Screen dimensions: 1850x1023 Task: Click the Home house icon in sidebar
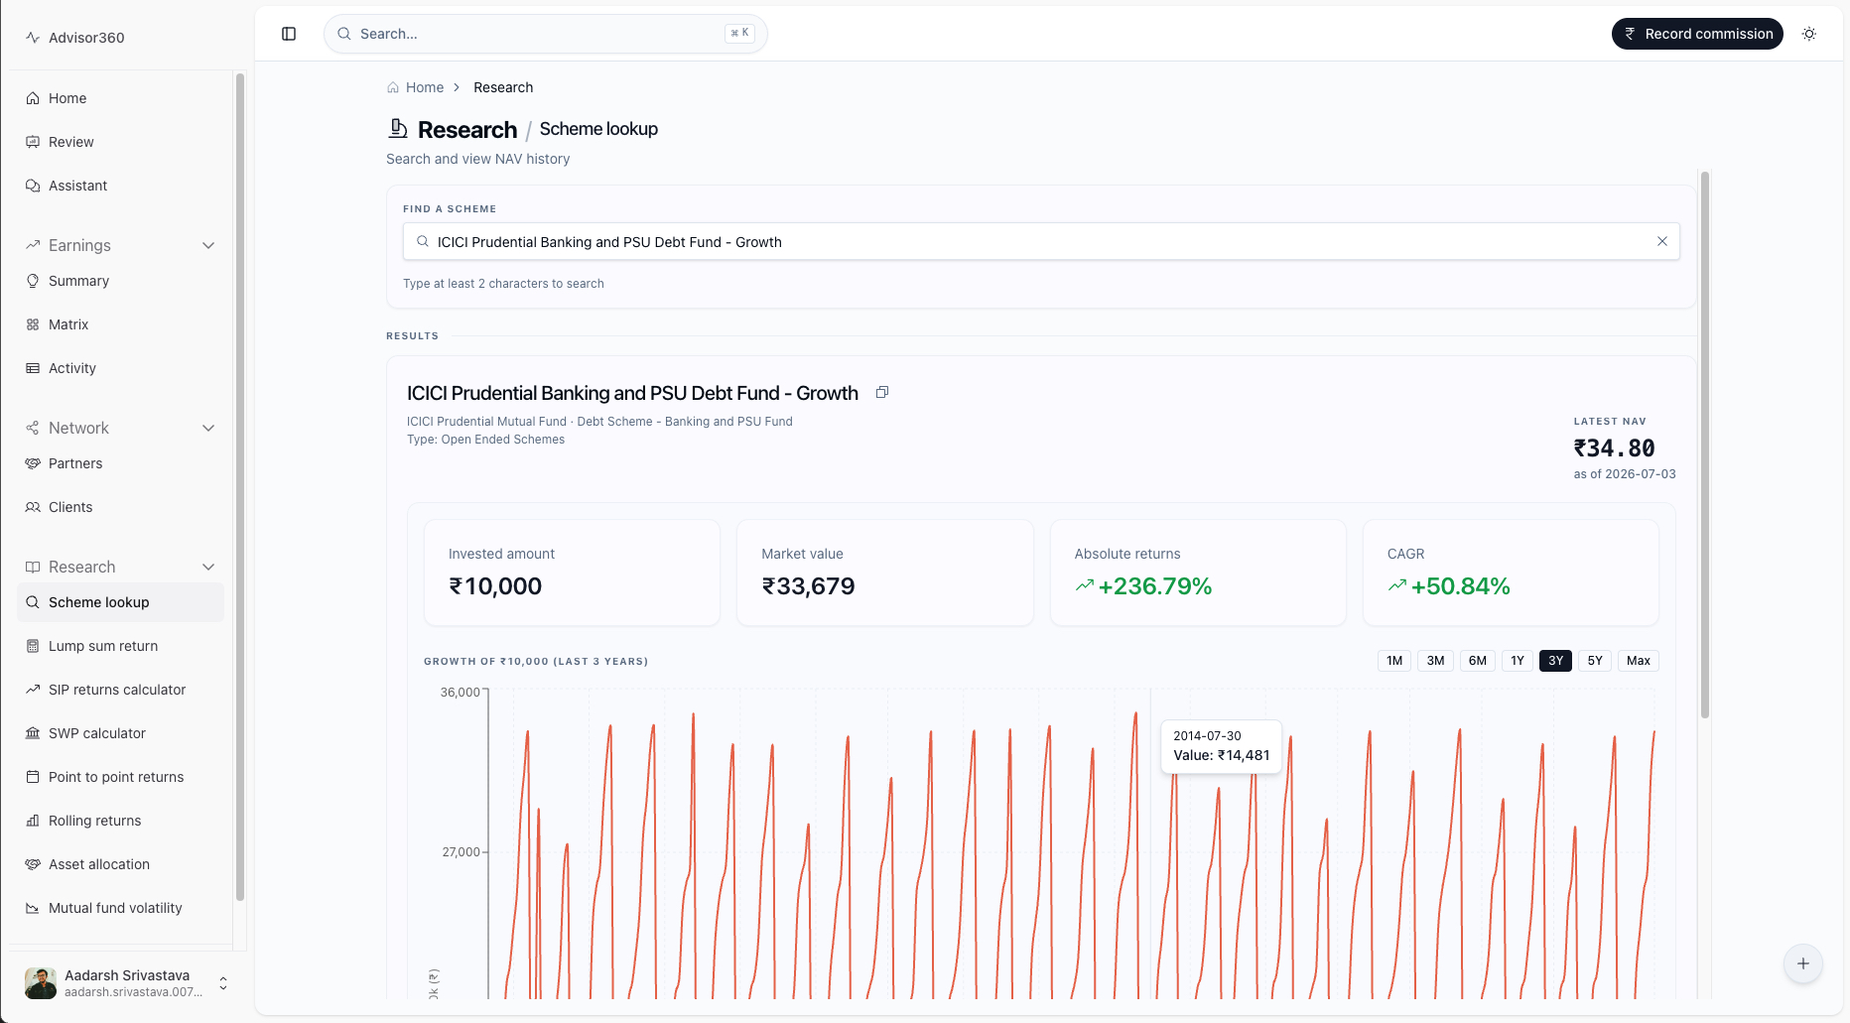point(33,98)
